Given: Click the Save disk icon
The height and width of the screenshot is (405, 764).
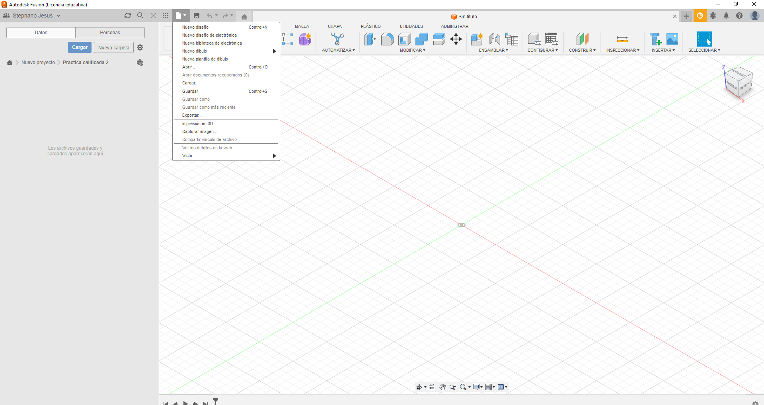Looking at the screenshot, I should coord(197,16).
